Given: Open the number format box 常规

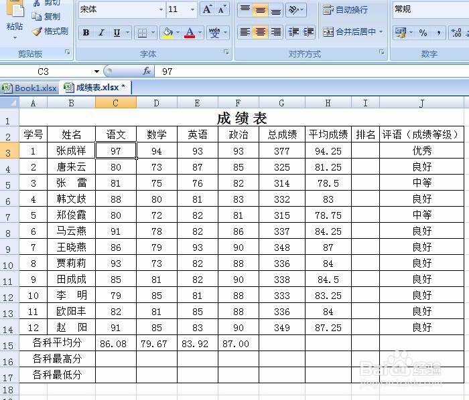Looking at the screenshot, I should [x=431, y=9].
